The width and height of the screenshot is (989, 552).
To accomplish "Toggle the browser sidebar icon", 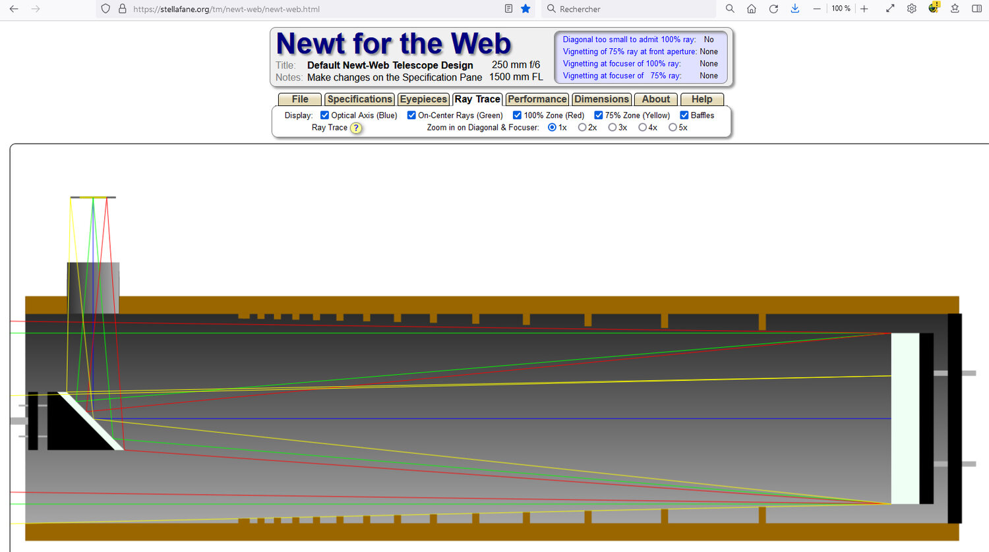I will coord(977,9).
